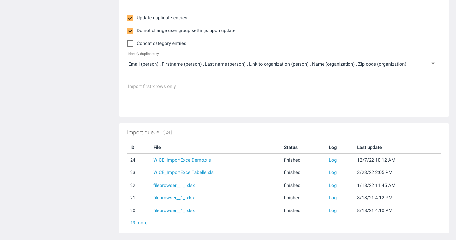Click finished status of row 23
This screenshot has height=240, width=456.
(x=292, y=172)
